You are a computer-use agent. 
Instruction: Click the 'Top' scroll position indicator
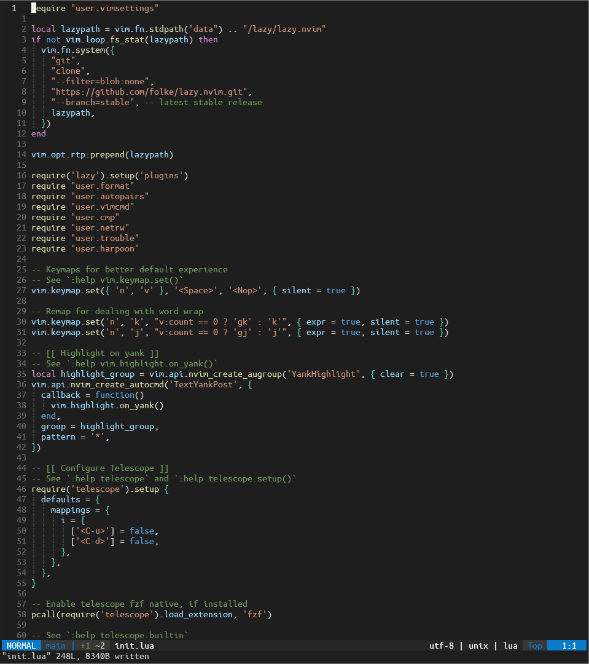click(535, 646)
